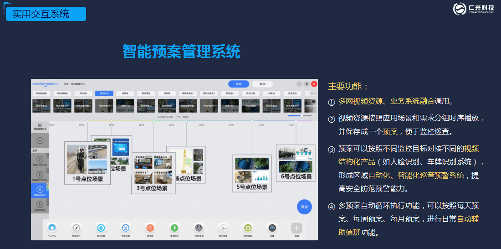Screen dimensions: 501x249
Task: Toggle the 联动 mode button
Action: pos(262,84)
